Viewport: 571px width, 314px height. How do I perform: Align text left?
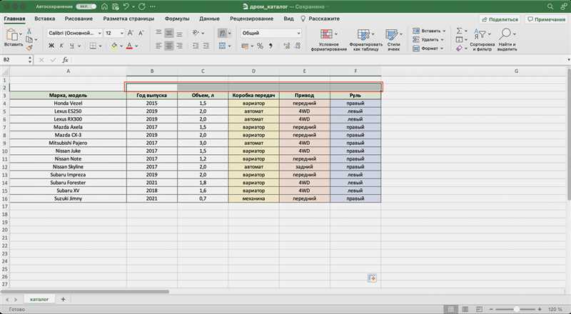[158, 46]
